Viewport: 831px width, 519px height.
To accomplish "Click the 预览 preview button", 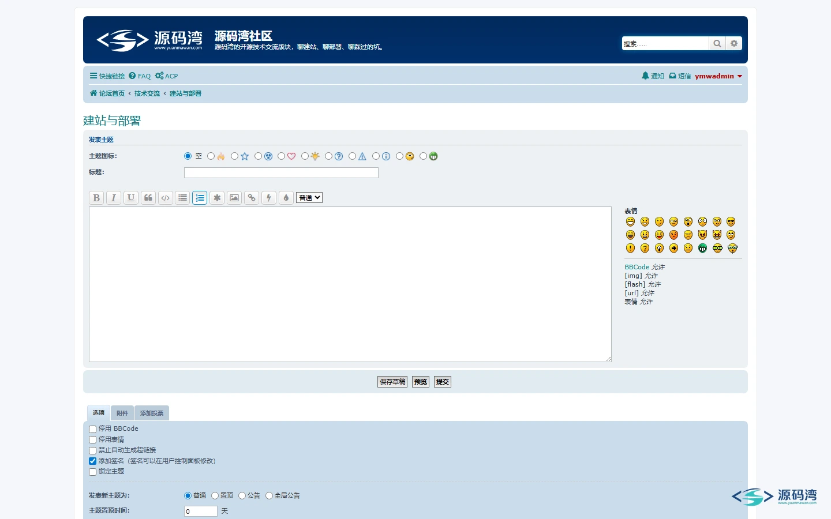I will (x=421, y=382).
